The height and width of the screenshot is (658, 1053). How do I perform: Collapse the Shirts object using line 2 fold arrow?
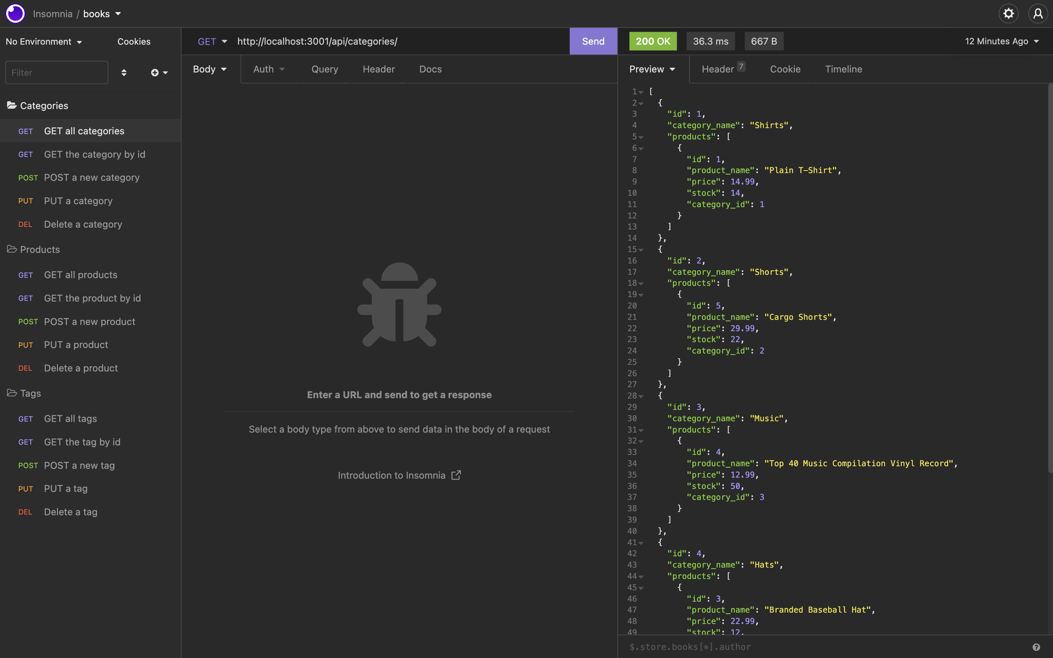point(641,103)
